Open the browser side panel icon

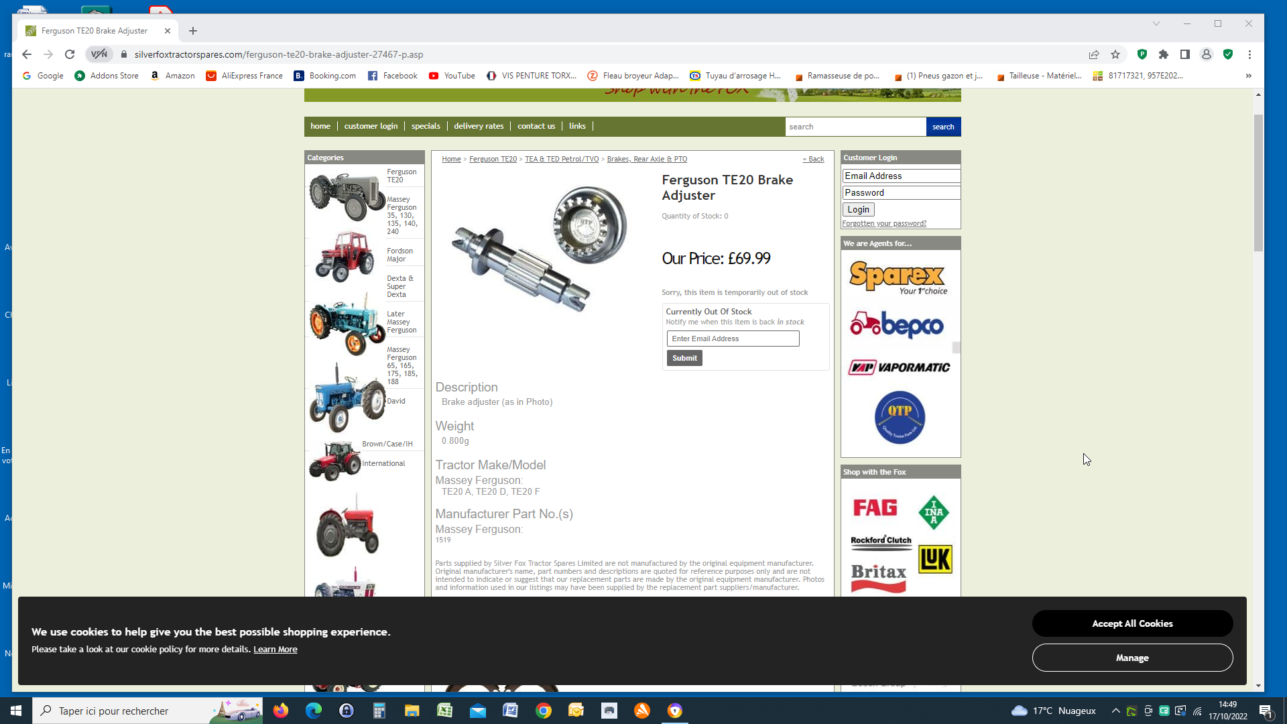click(x=1185, y=54)
